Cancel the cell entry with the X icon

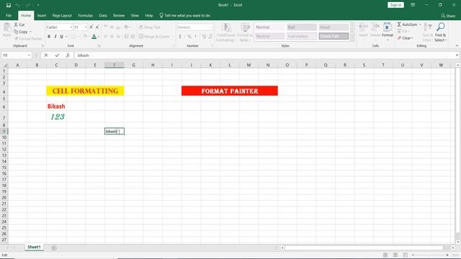coord(46,55)
